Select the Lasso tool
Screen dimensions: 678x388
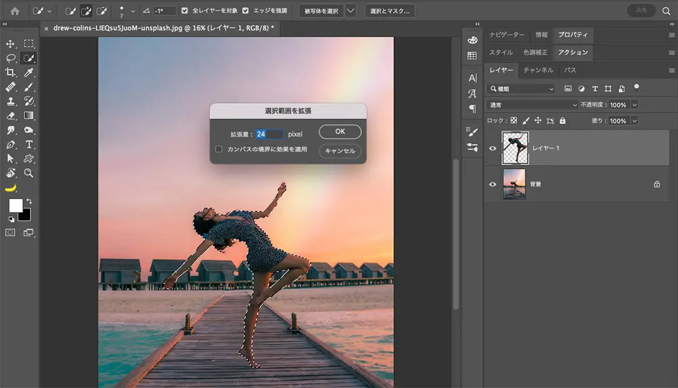(11, 58)
